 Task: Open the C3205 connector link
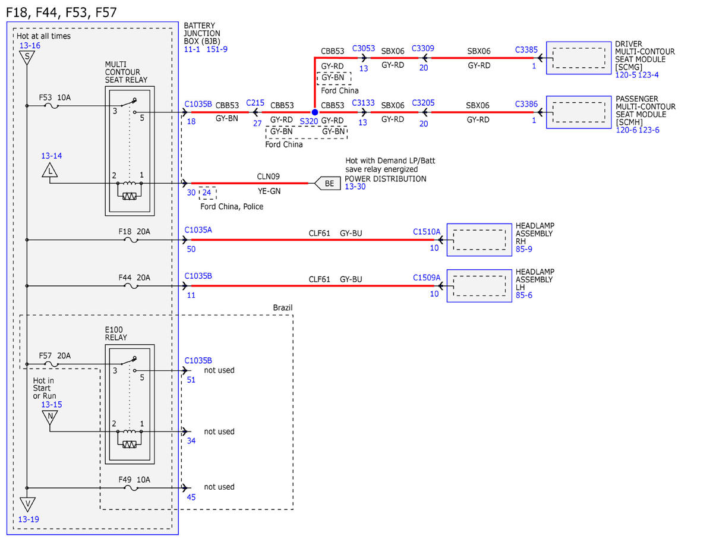point(423,102)
